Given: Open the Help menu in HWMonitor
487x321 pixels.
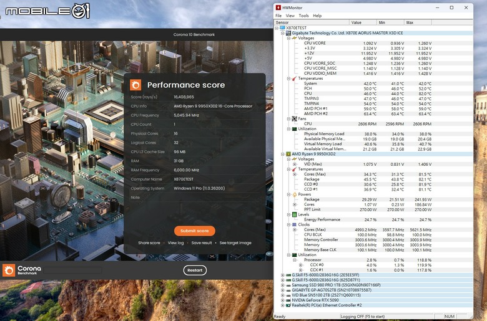Looking at the screenshot, I should [x=317, y=16].
